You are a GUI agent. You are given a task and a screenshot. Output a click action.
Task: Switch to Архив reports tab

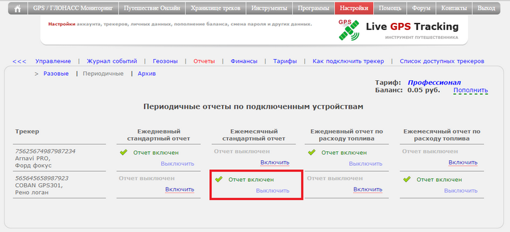coord(147,74)
